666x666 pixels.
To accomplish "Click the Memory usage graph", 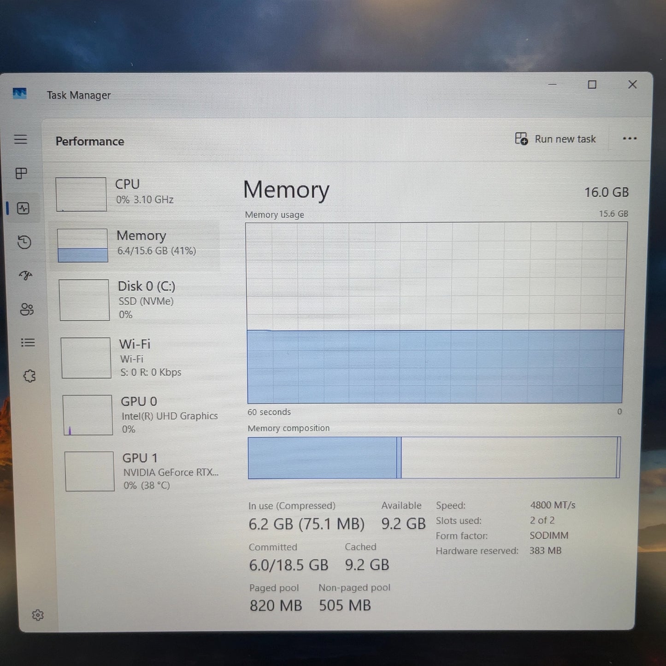I will pyautogui.click(x=435, y=313).
